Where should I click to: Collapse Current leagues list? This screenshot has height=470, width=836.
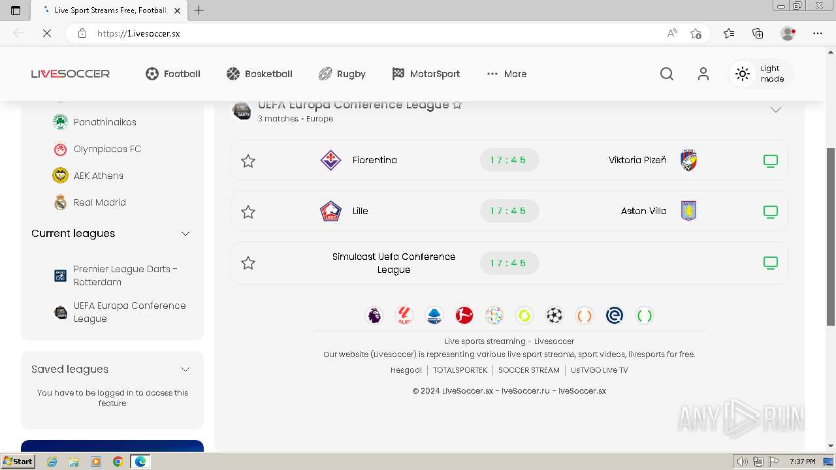185,234
